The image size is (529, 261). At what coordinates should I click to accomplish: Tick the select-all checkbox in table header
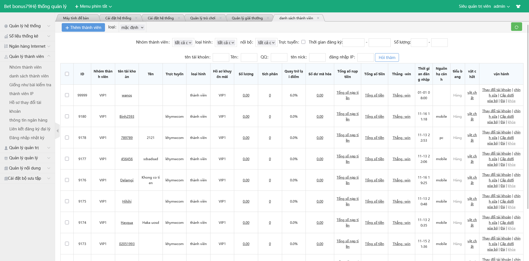(x=67, y=74)
